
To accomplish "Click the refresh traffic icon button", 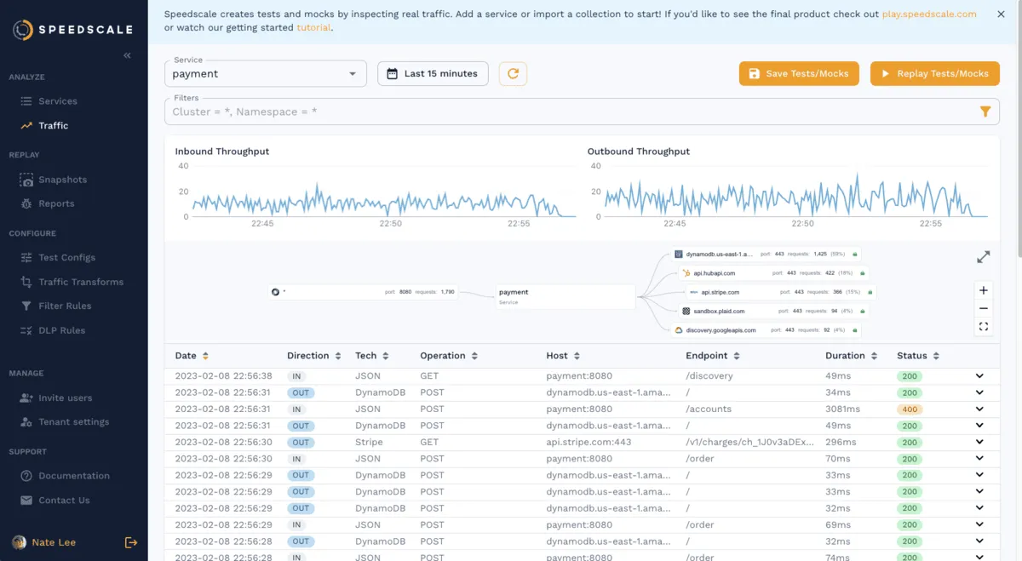I will click(513, 74).
